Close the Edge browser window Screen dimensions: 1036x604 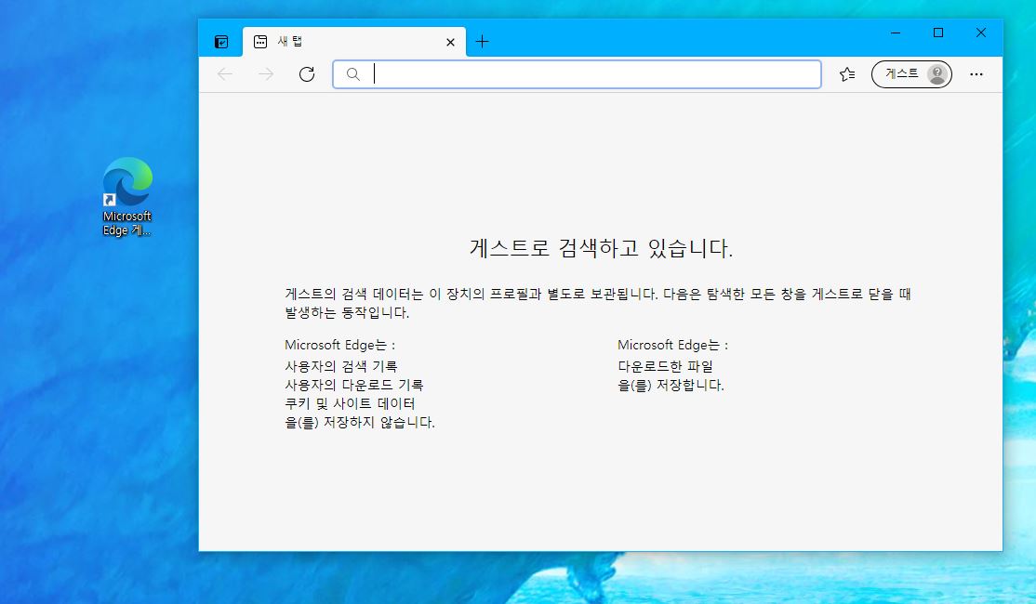pos(981,33)
